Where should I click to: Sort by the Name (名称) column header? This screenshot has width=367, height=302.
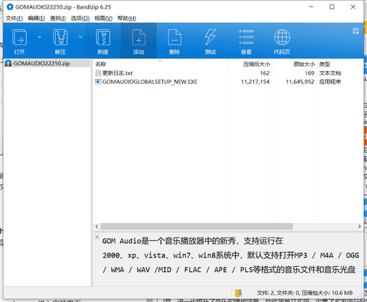click(x=160, y=64)
